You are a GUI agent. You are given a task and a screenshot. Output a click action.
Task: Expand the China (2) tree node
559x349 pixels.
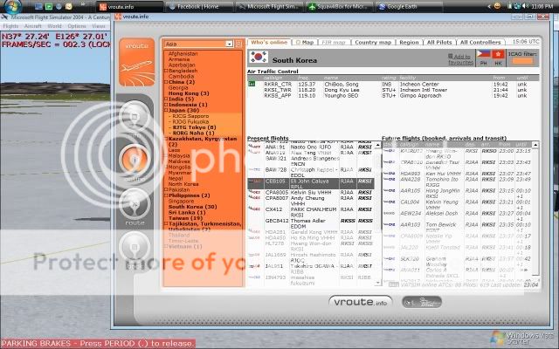165,81
